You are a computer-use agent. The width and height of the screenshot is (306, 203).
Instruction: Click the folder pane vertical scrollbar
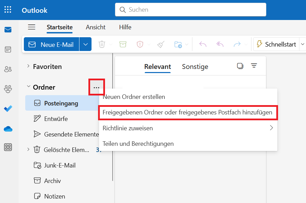[x=113, y=117]
